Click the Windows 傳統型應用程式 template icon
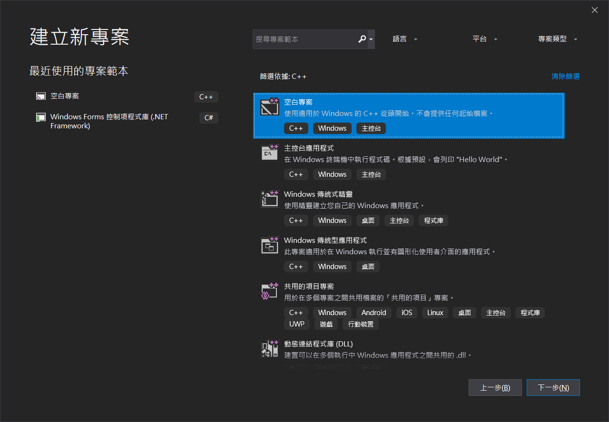Screen dimensions: 609x422 pos(269,245)
